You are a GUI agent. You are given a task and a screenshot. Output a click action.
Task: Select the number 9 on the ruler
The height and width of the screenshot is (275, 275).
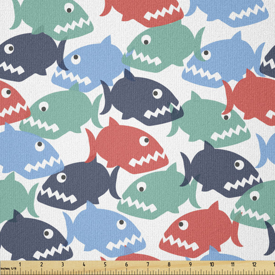190,264
